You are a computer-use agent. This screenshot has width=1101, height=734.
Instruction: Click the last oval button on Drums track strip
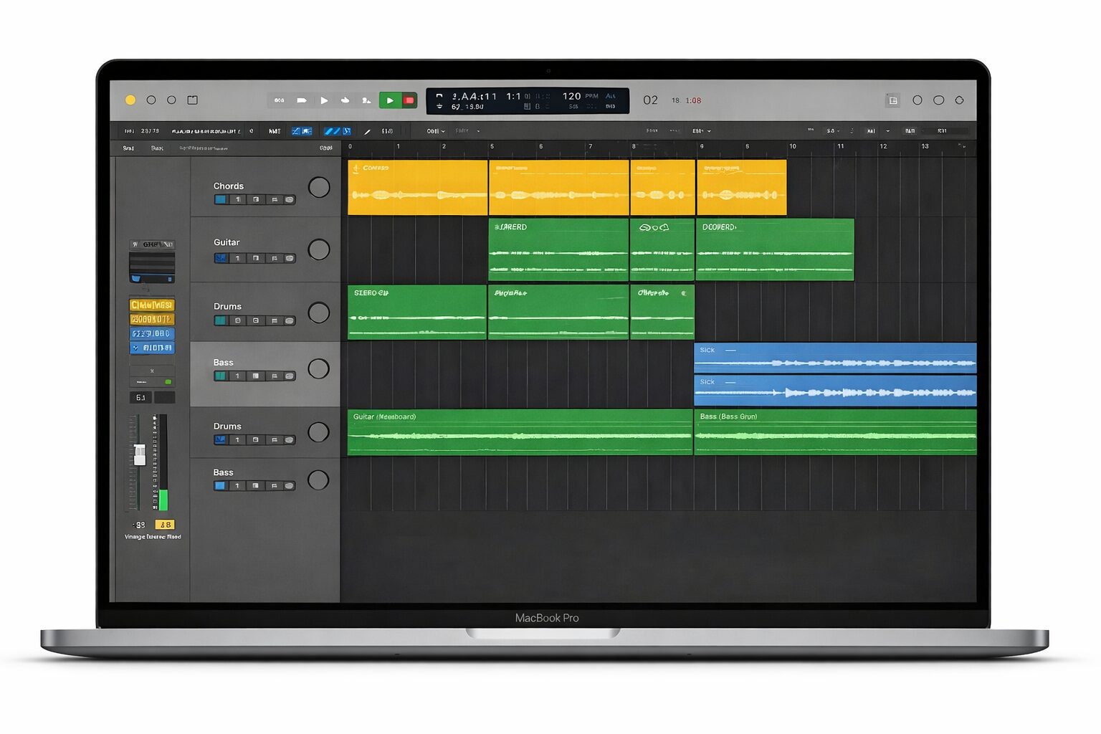(x=290, y=321)
